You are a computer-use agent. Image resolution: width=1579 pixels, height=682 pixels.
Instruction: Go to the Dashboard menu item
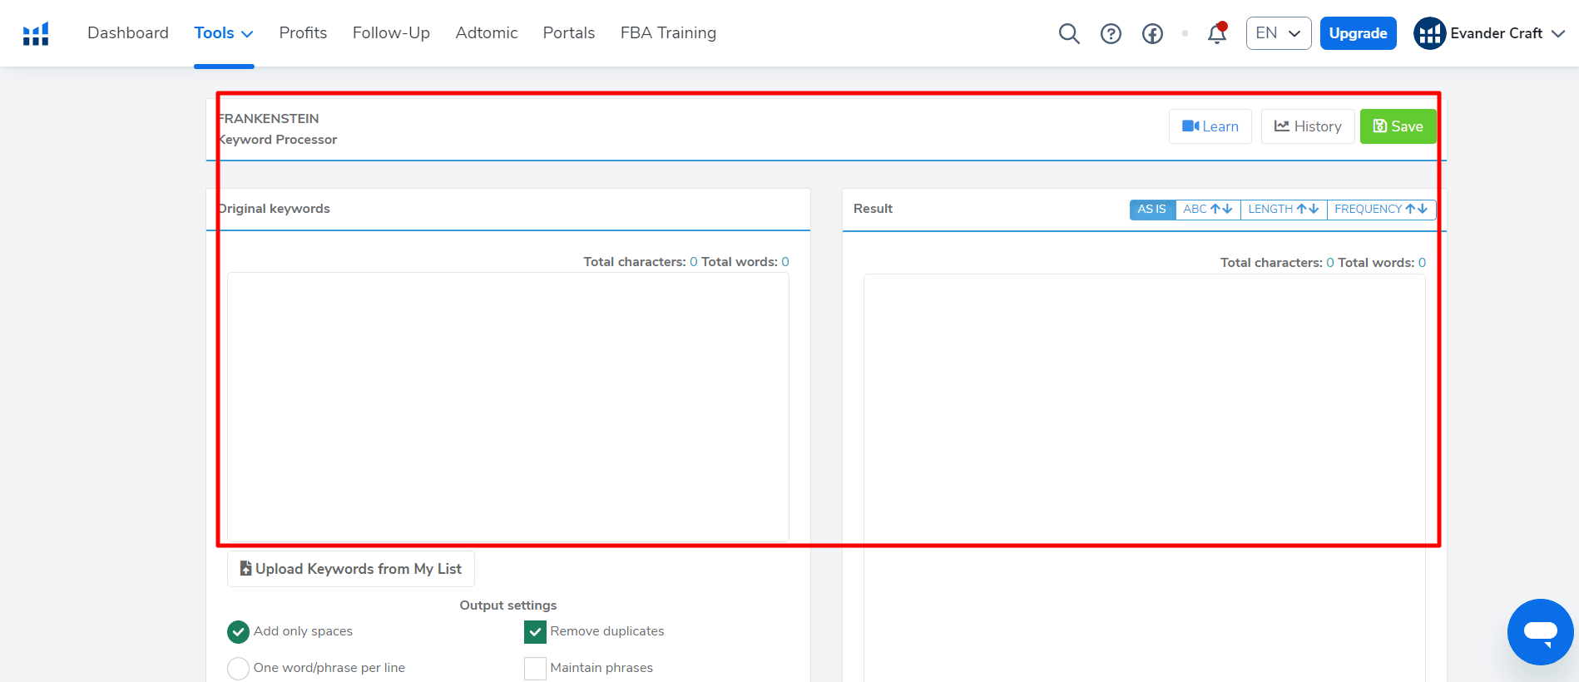tap(128, 33)
